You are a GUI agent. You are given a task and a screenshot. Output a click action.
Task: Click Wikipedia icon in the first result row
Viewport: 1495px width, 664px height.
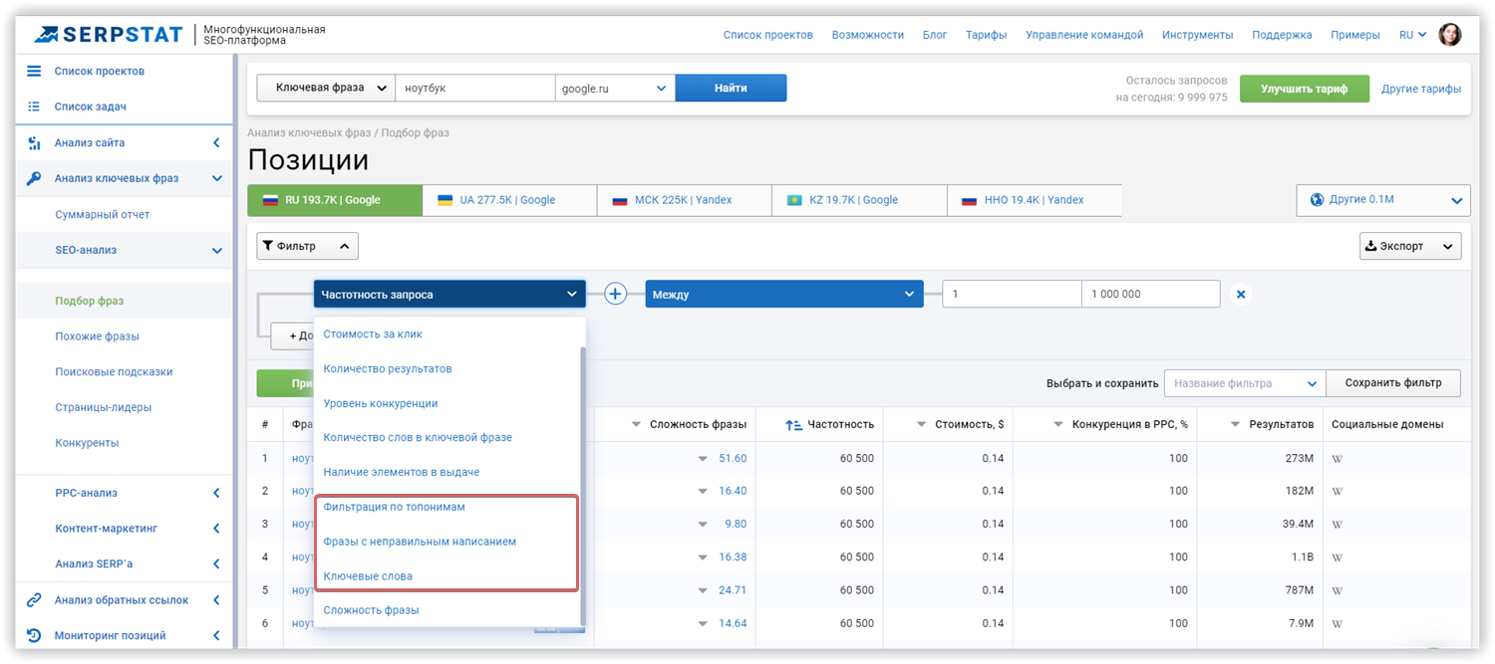click(1338, 458)
